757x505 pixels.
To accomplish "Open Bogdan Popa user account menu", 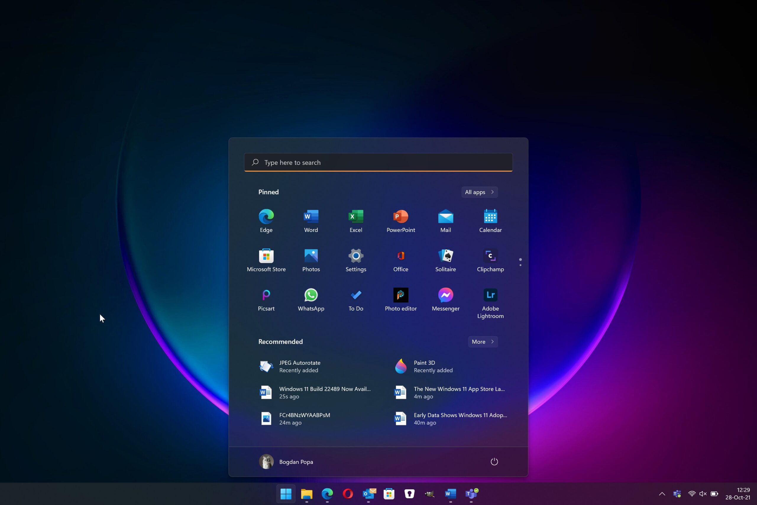I will click(286, 462).
